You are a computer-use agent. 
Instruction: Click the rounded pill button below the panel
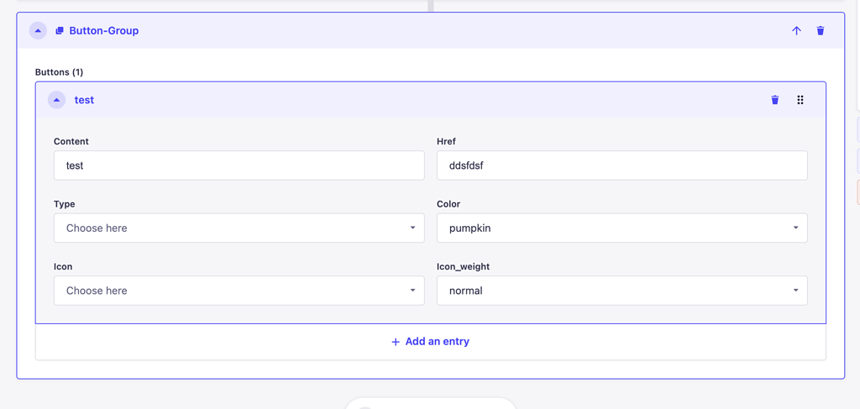point(431,403)
